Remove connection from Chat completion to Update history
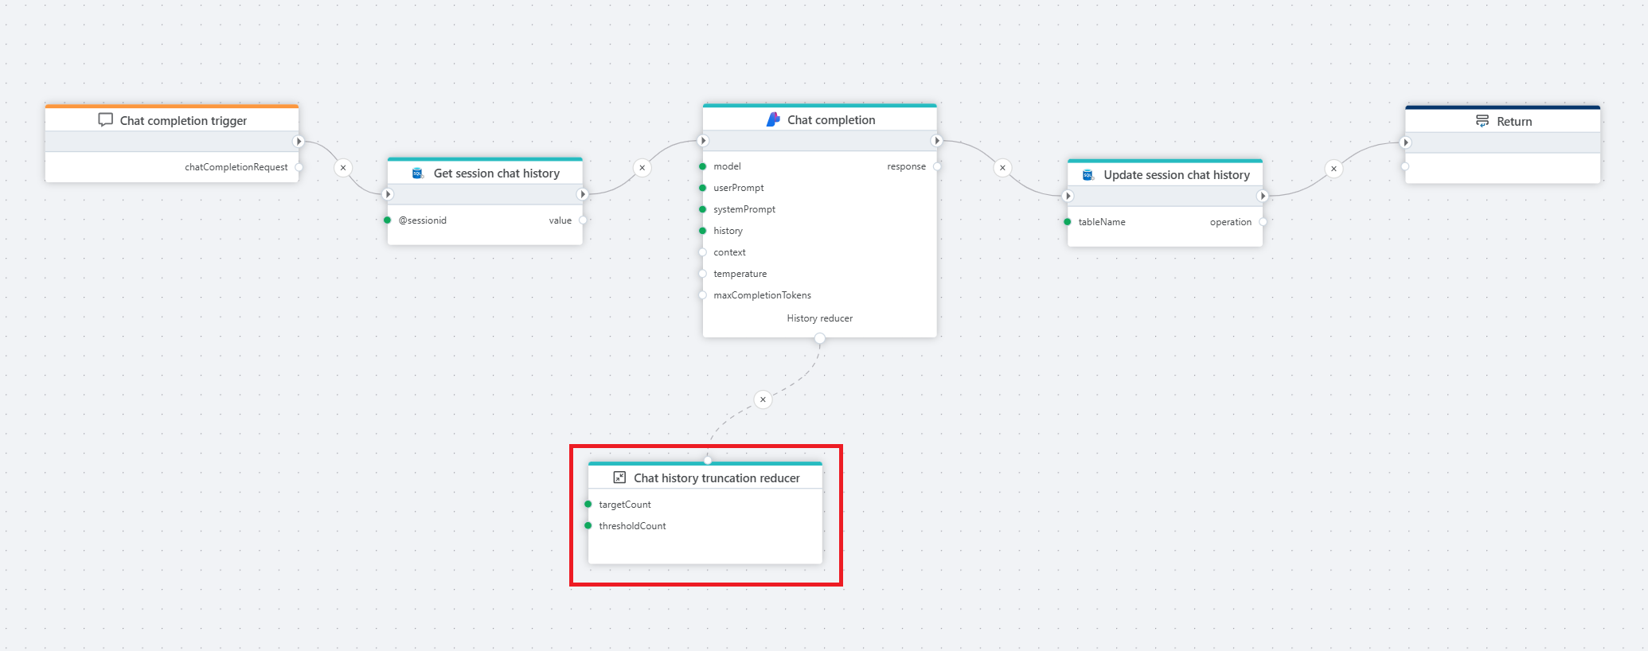Screen dimensions: 1648x651 (1002, 168)
